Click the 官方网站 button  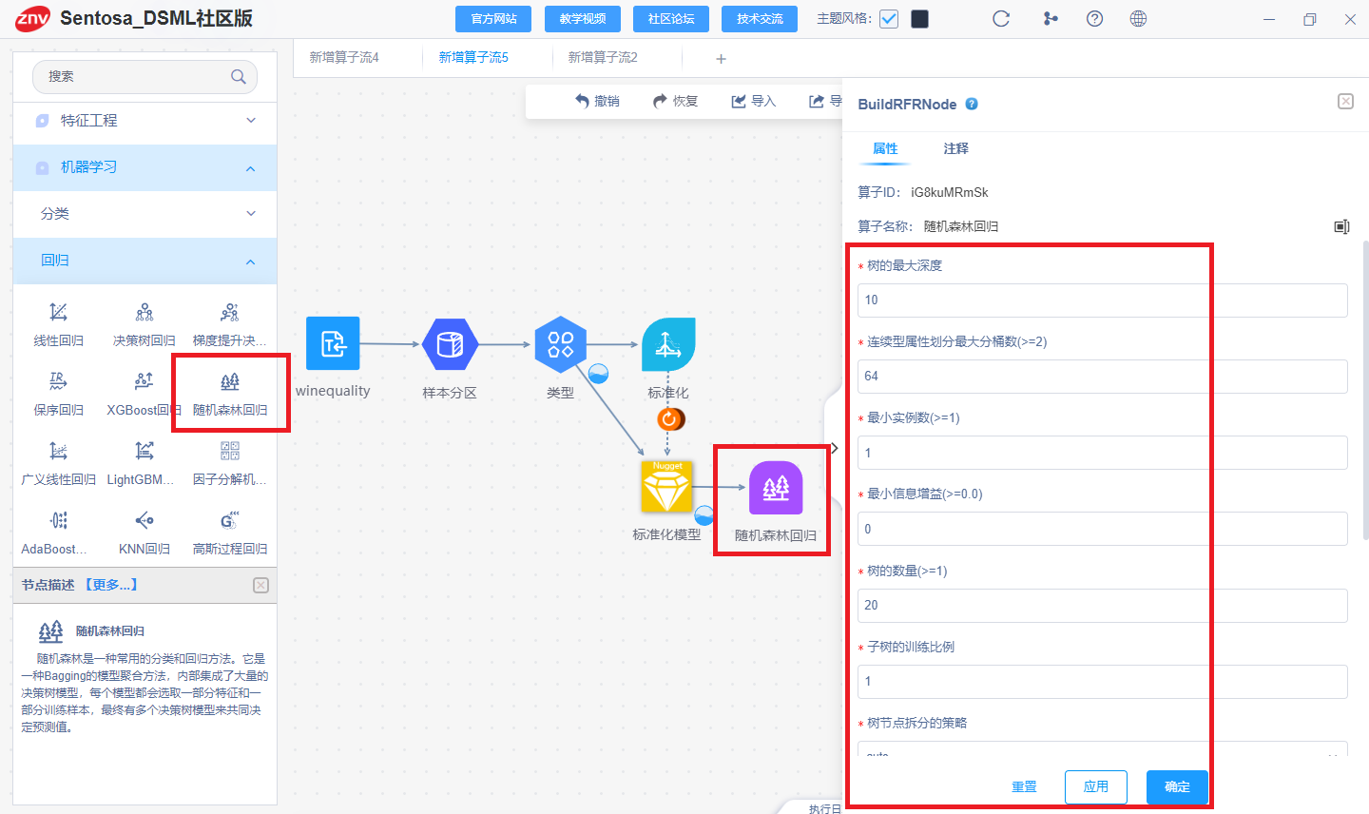493,19
